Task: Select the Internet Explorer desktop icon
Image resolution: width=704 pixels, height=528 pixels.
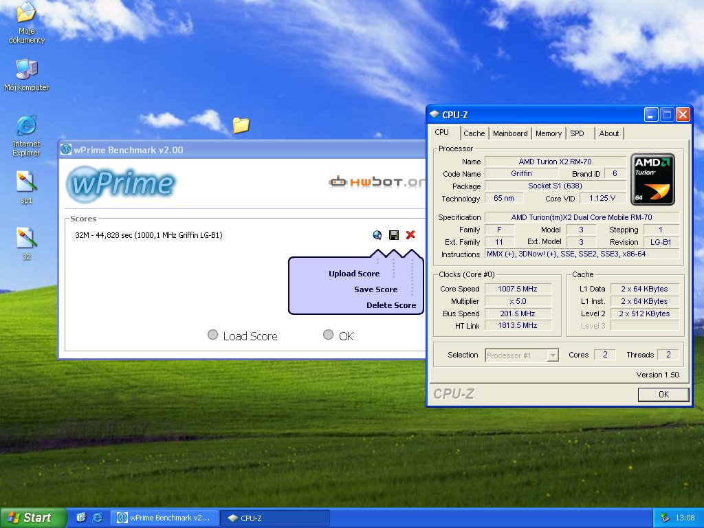Action: tap(27, 135)
